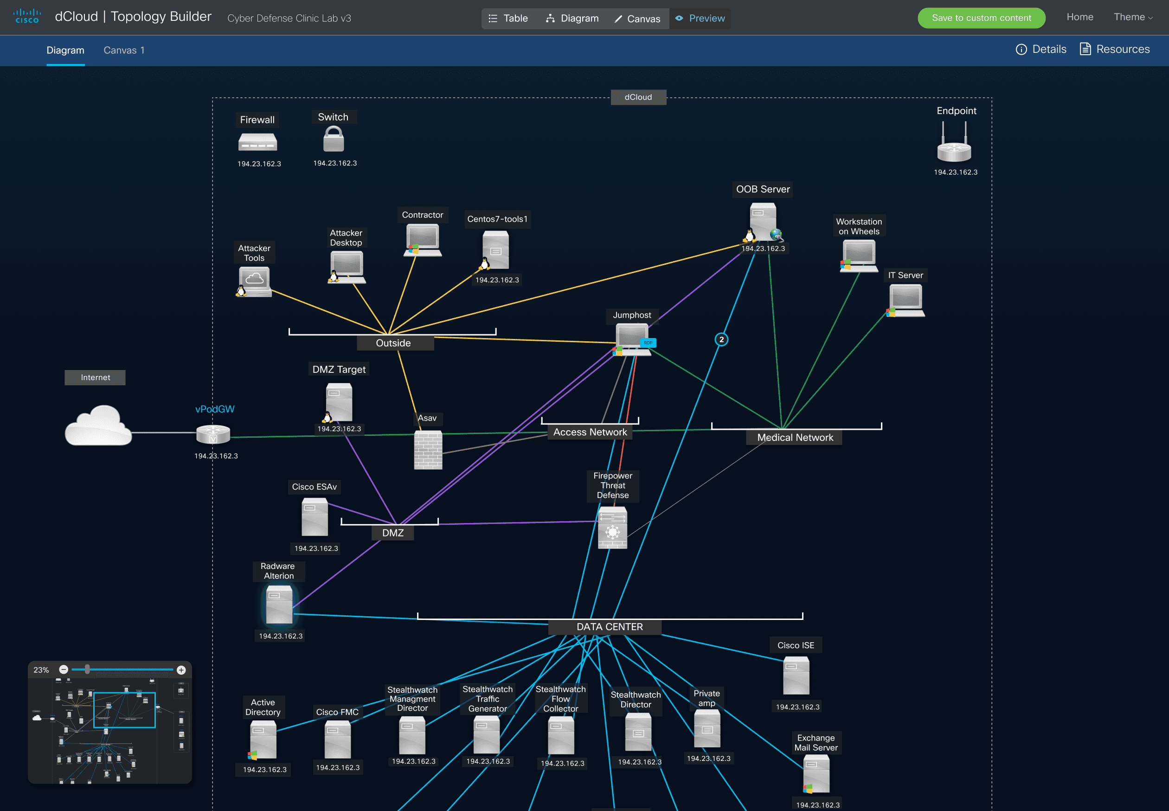The width and height of the screenshot is (1169, 811).
Task: Select the Stealthwatch Director server icon
Action: [x=638, y=732]
